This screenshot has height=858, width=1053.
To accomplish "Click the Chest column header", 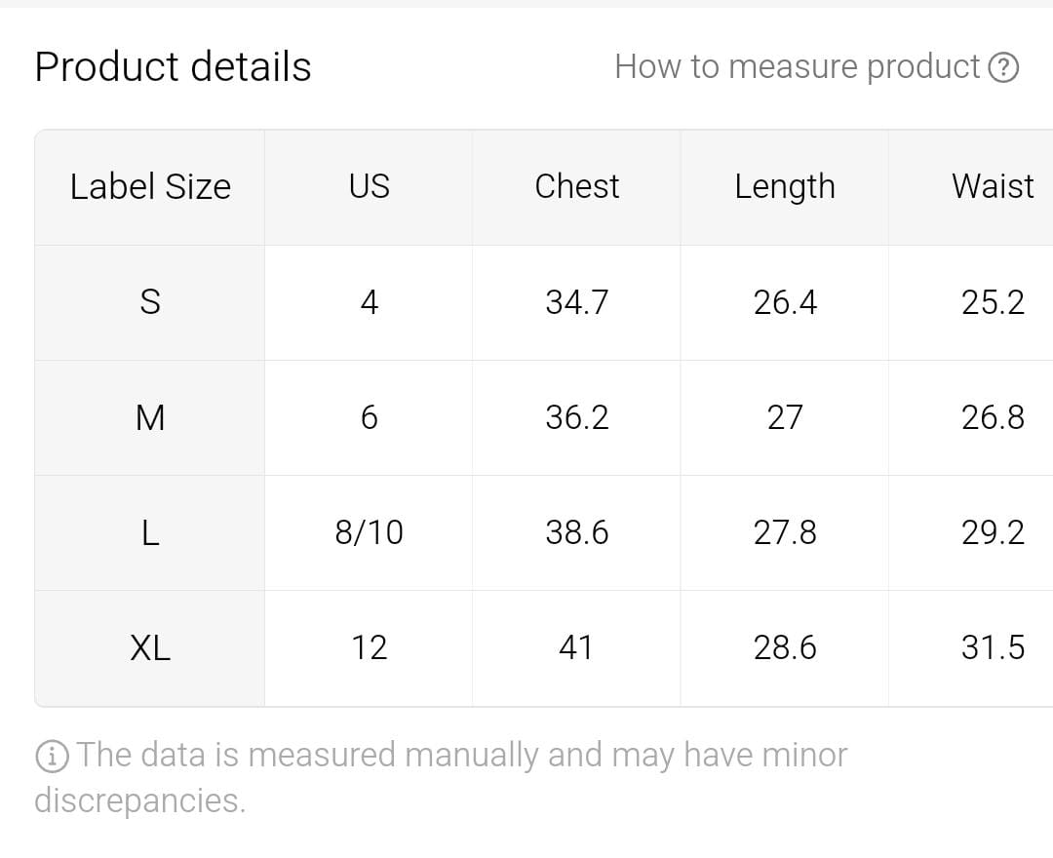I will (576, 186).
